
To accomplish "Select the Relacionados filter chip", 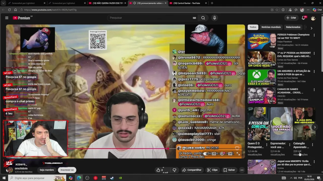I will click(x=293, y=27).
